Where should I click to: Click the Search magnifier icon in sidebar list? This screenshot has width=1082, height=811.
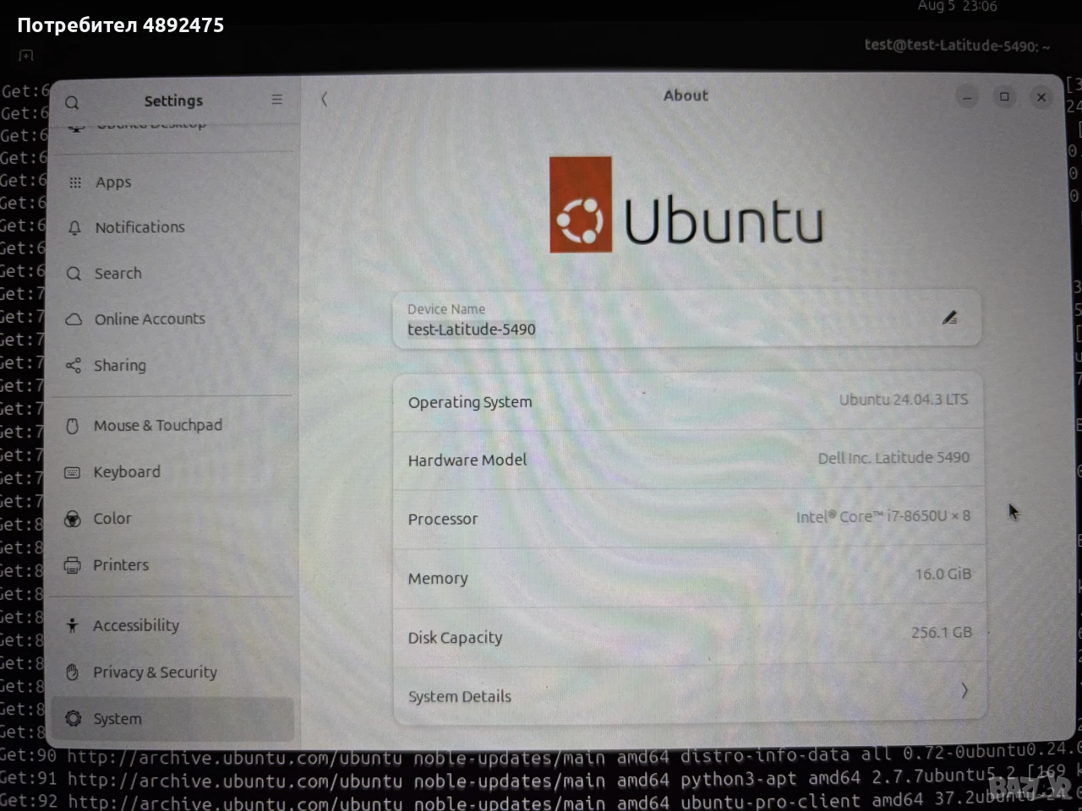pos(74,274)
